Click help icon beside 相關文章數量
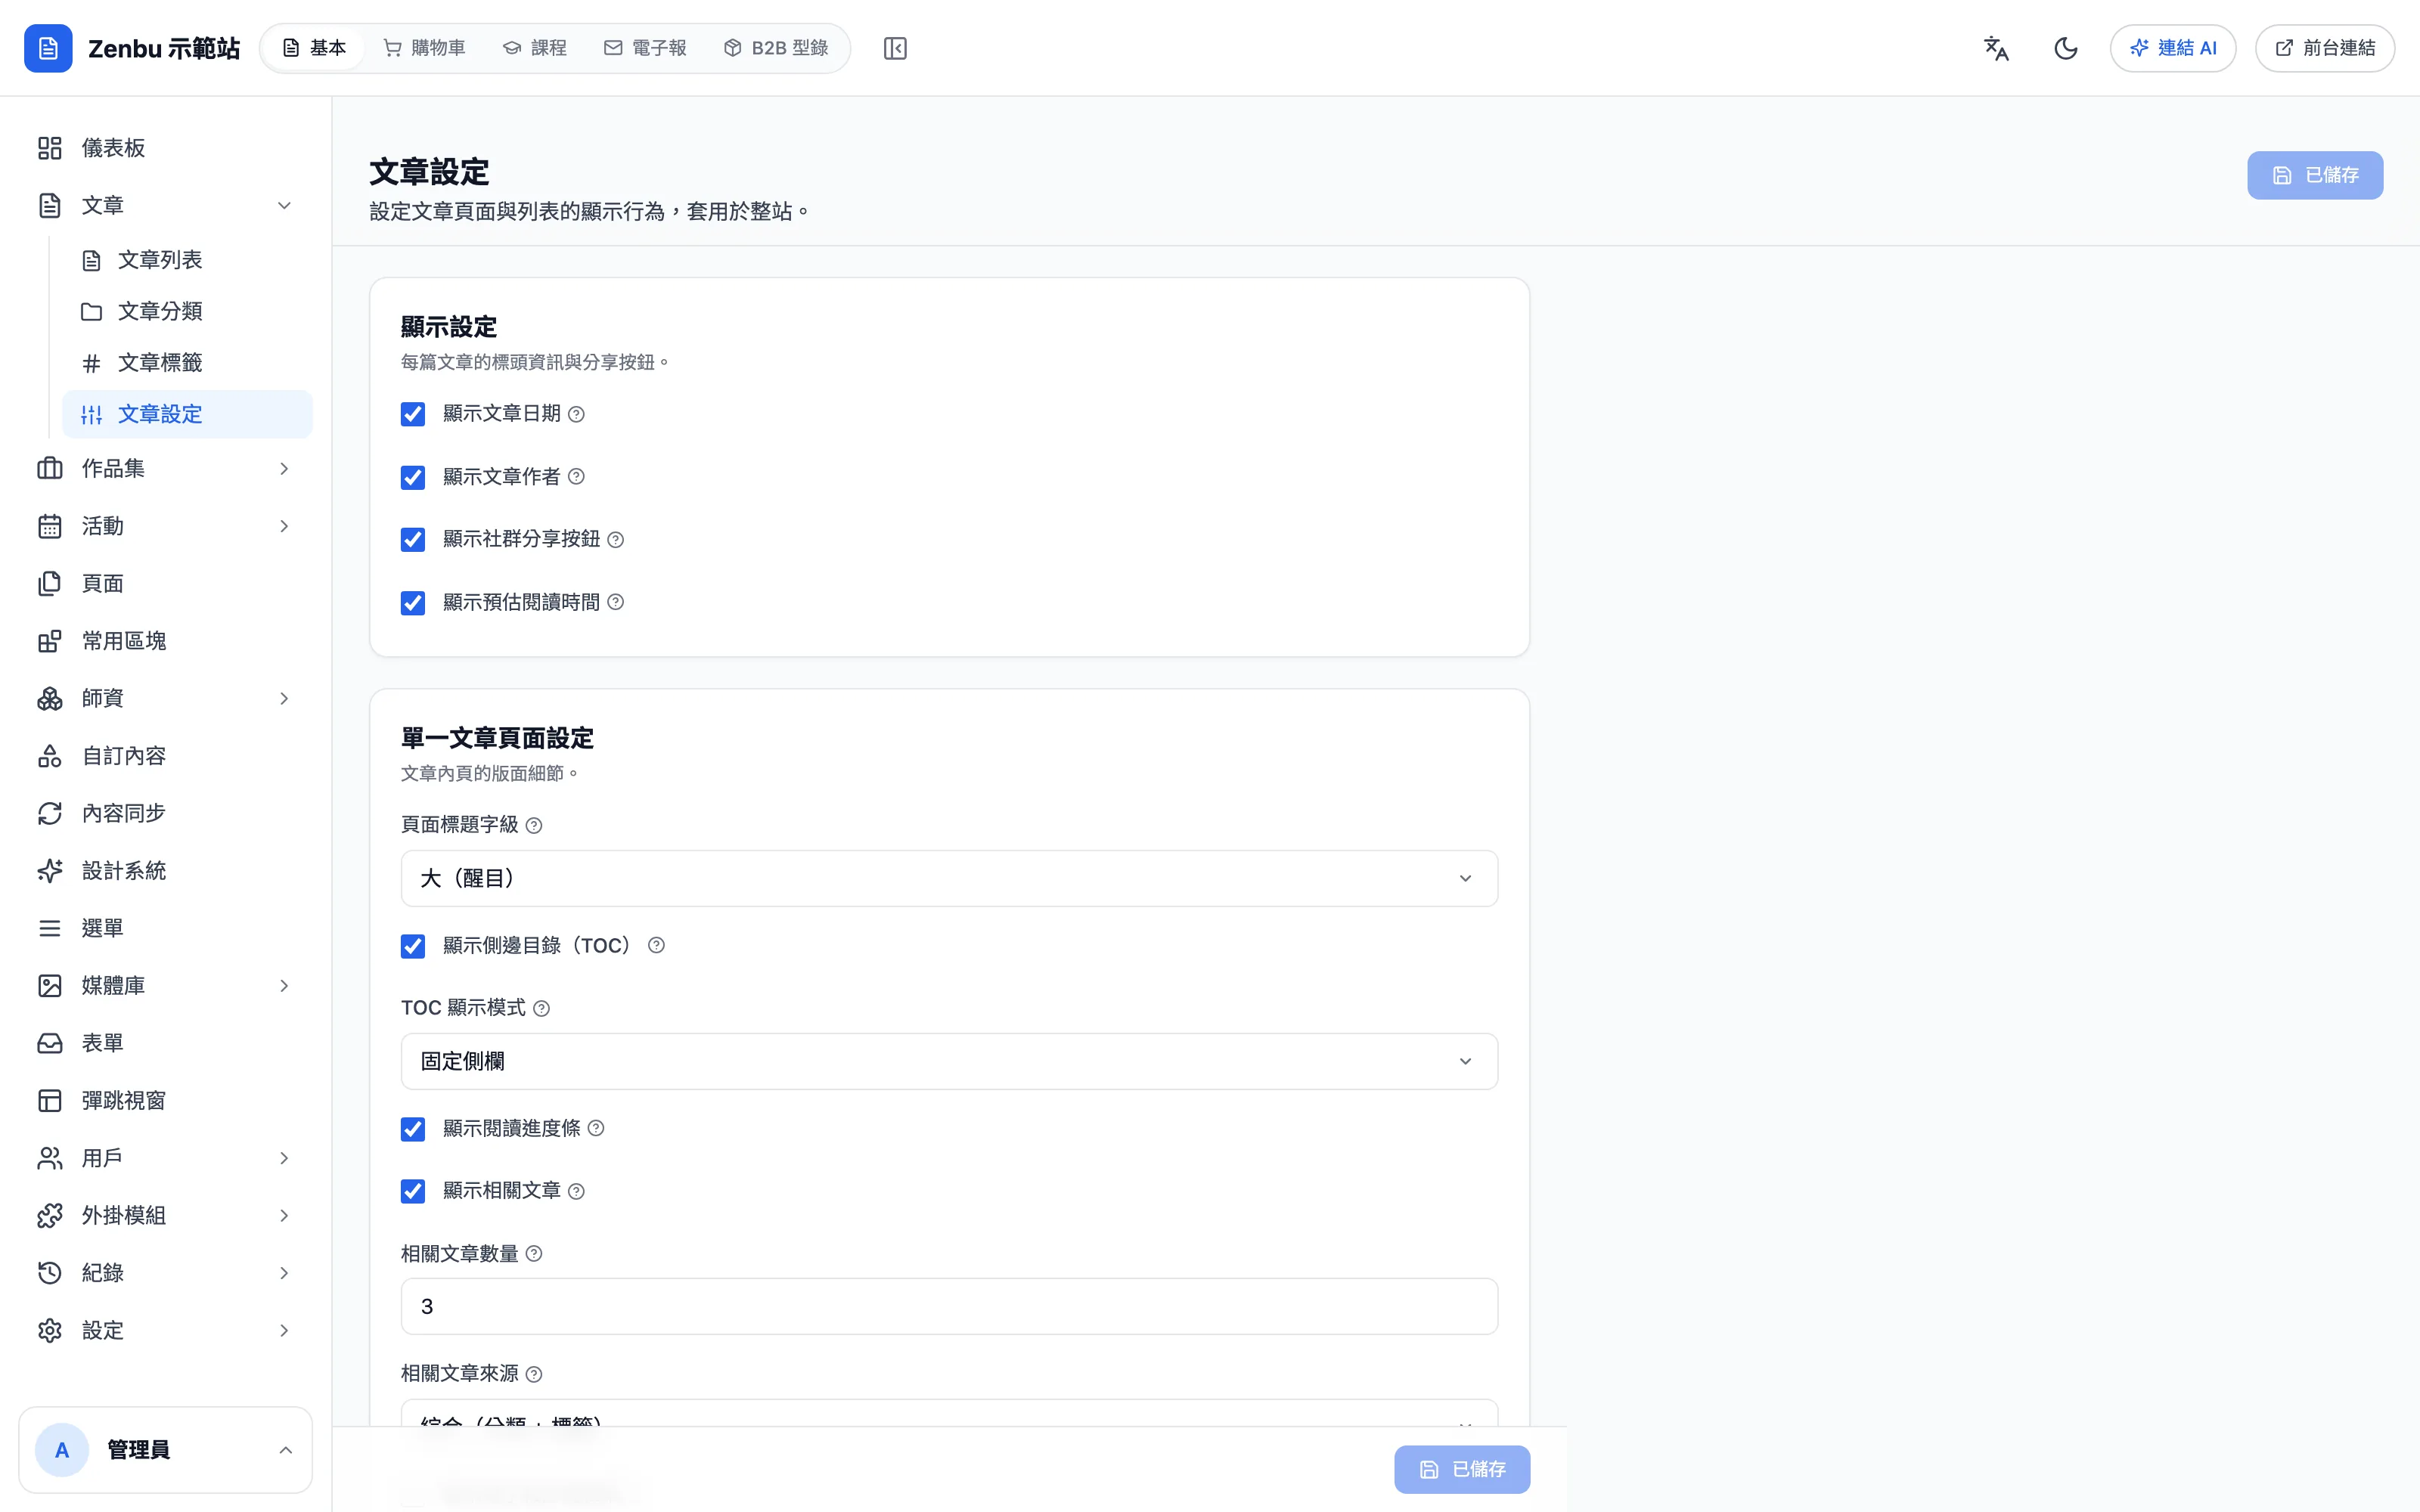Image resolution: width=2420 pixels, height=1512 pixels. [x=534, y=1254]
